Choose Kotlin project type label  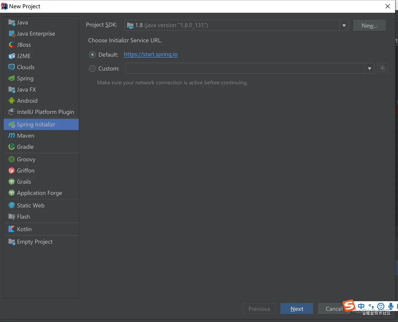(24, 229)
